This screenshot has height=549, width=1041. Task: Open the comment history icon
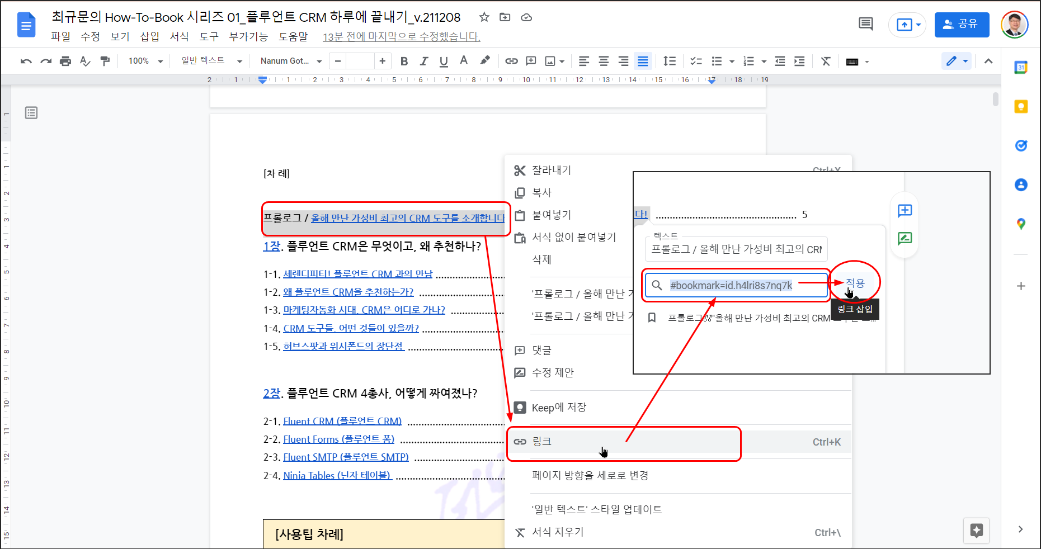[866, 24]
